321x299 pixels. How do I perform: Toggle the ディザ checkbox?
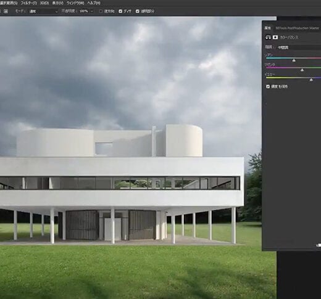[120, 11]
